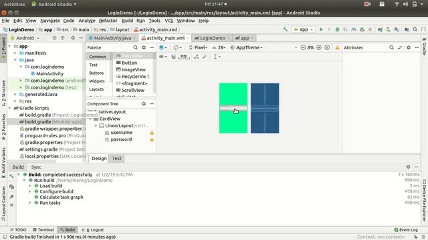Open the Pixel device selector dropdown
The width and height of the screenshot is (428, 240).
(198, 47)
